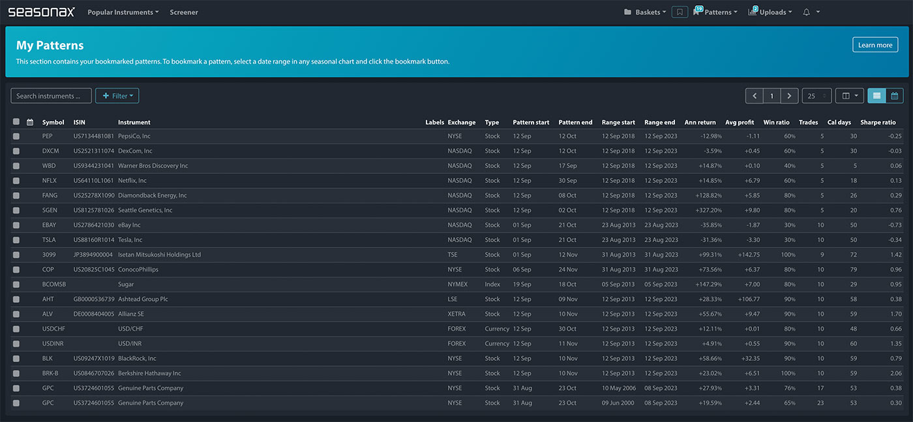Click the Seasonax logo
Viewport: 913px width, 422px height.
click(x=41, y=12)
